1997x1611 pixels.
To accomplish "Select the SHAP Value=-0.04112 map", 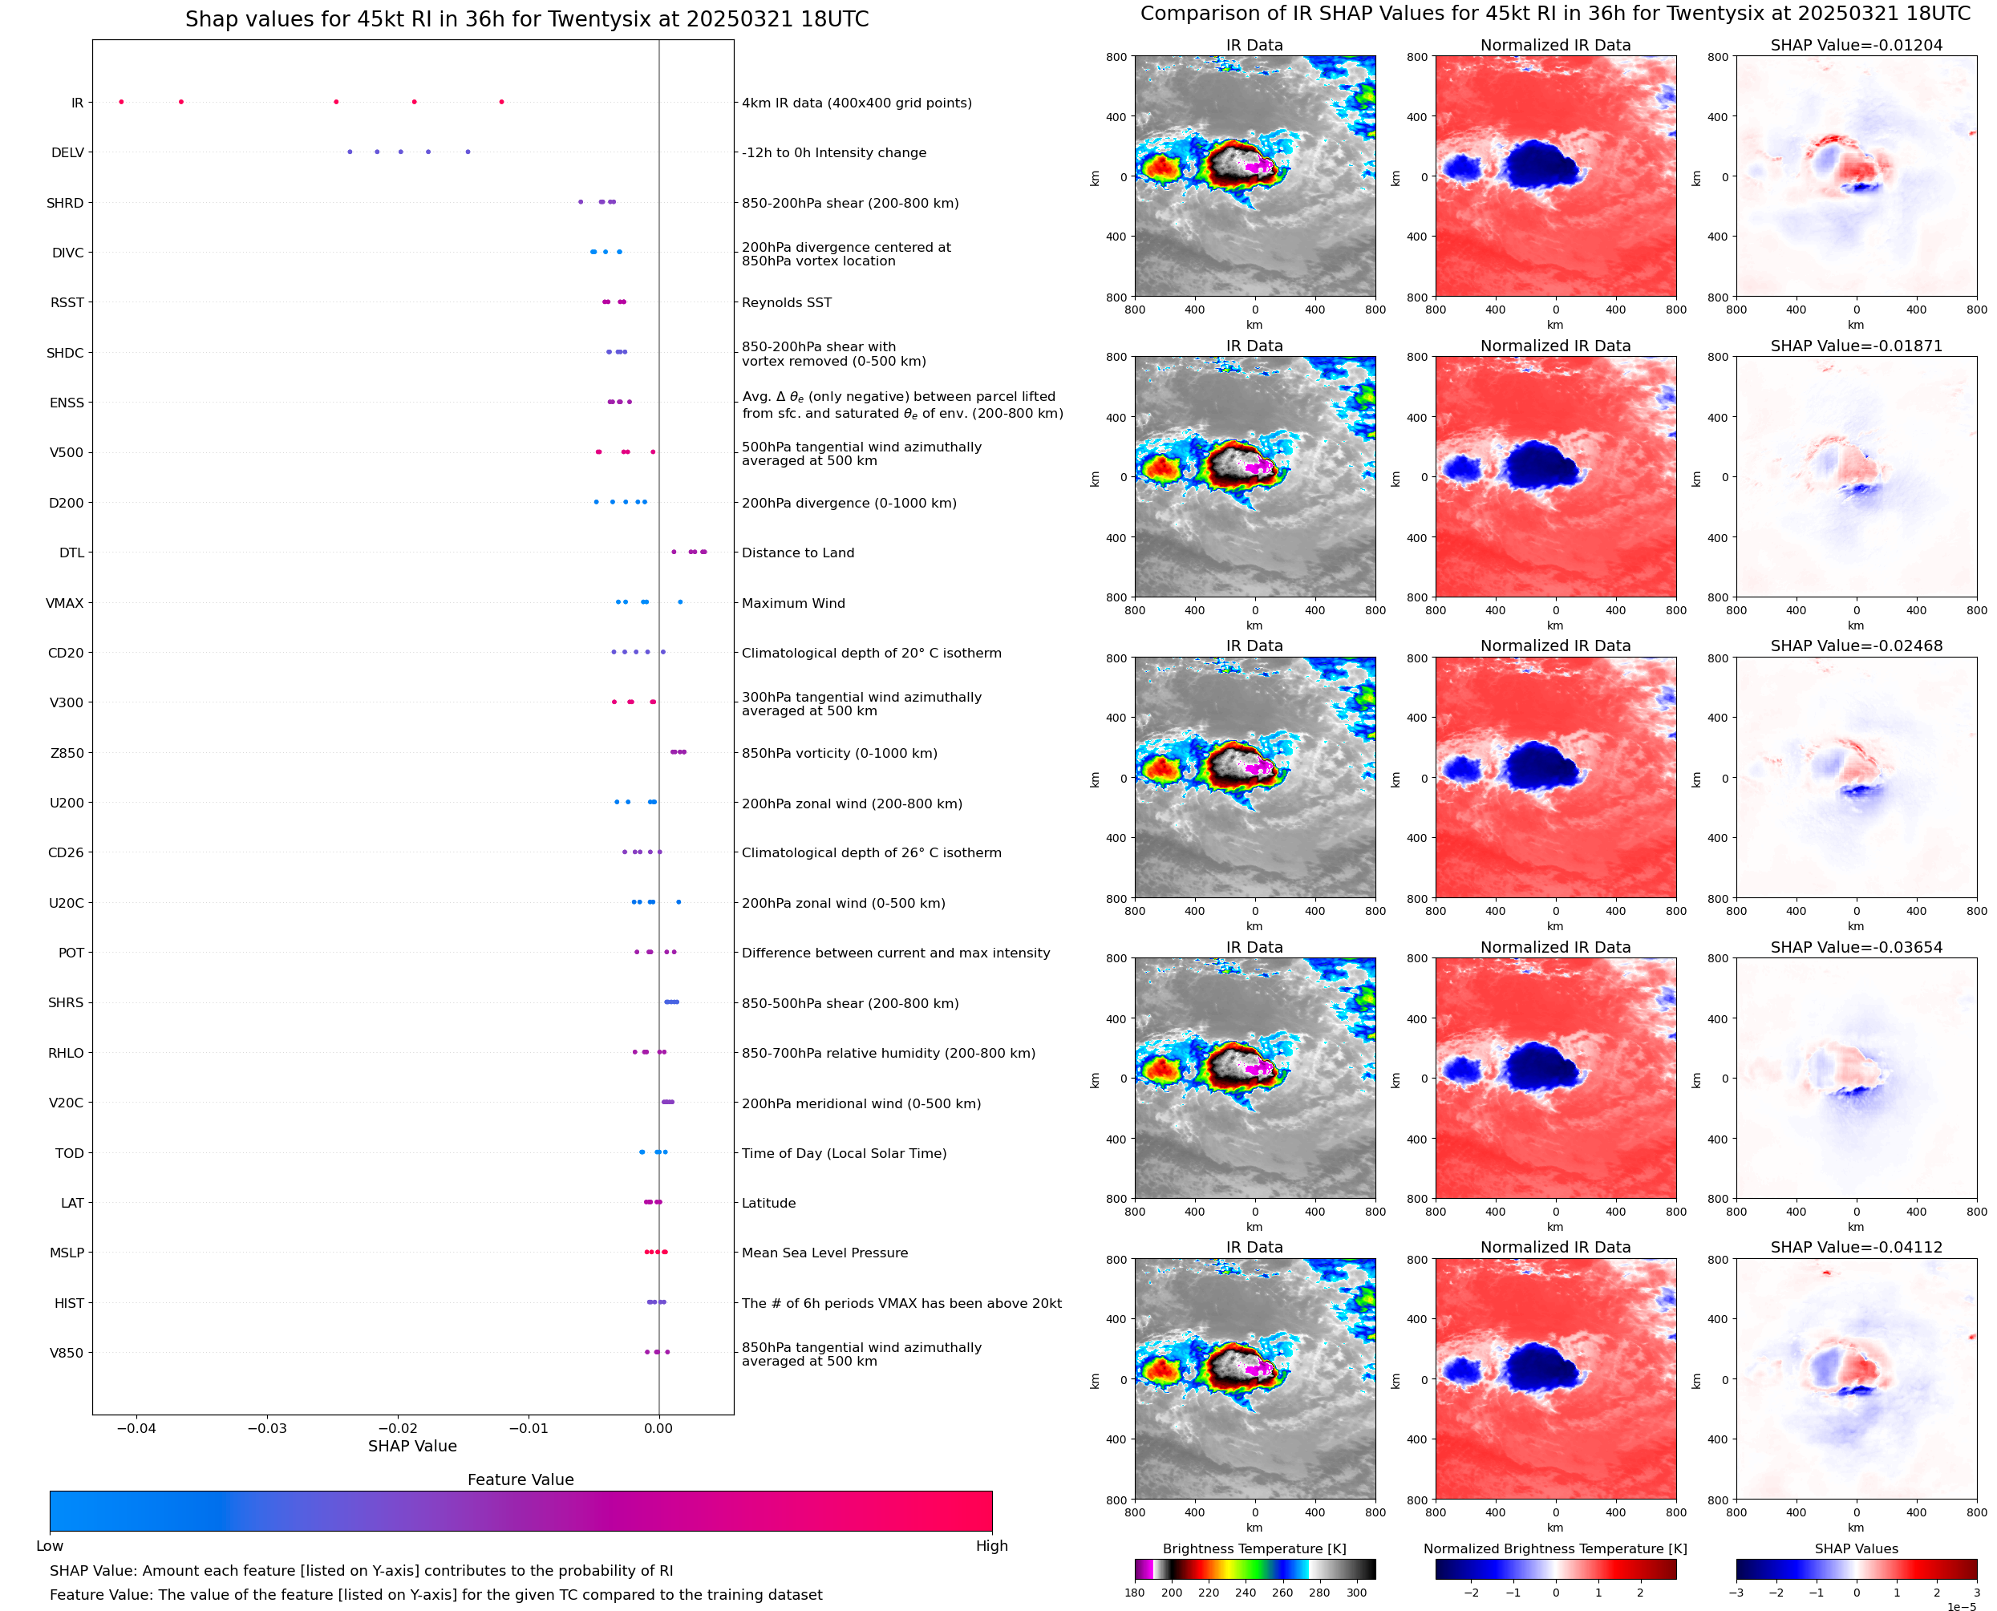I will pos(1856,1379).
